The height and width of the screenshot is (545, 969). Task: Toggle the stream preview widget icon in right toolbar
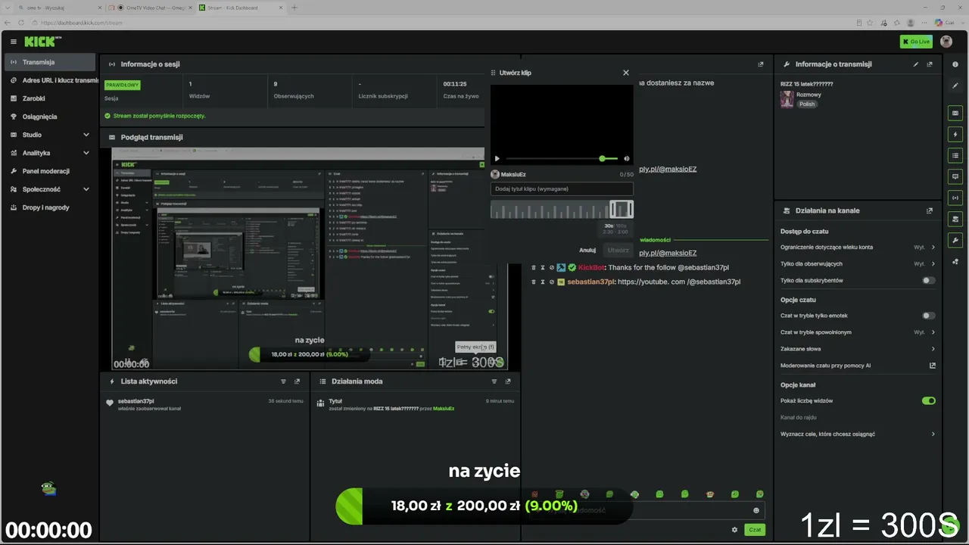(x=955, y=113)
